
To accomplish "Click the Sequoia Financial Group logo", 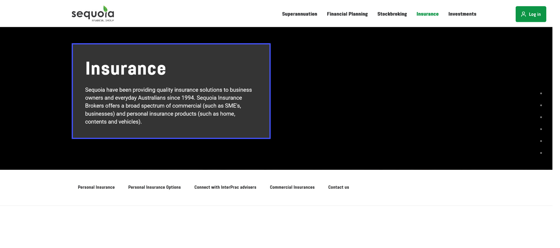I will (93, 14).
